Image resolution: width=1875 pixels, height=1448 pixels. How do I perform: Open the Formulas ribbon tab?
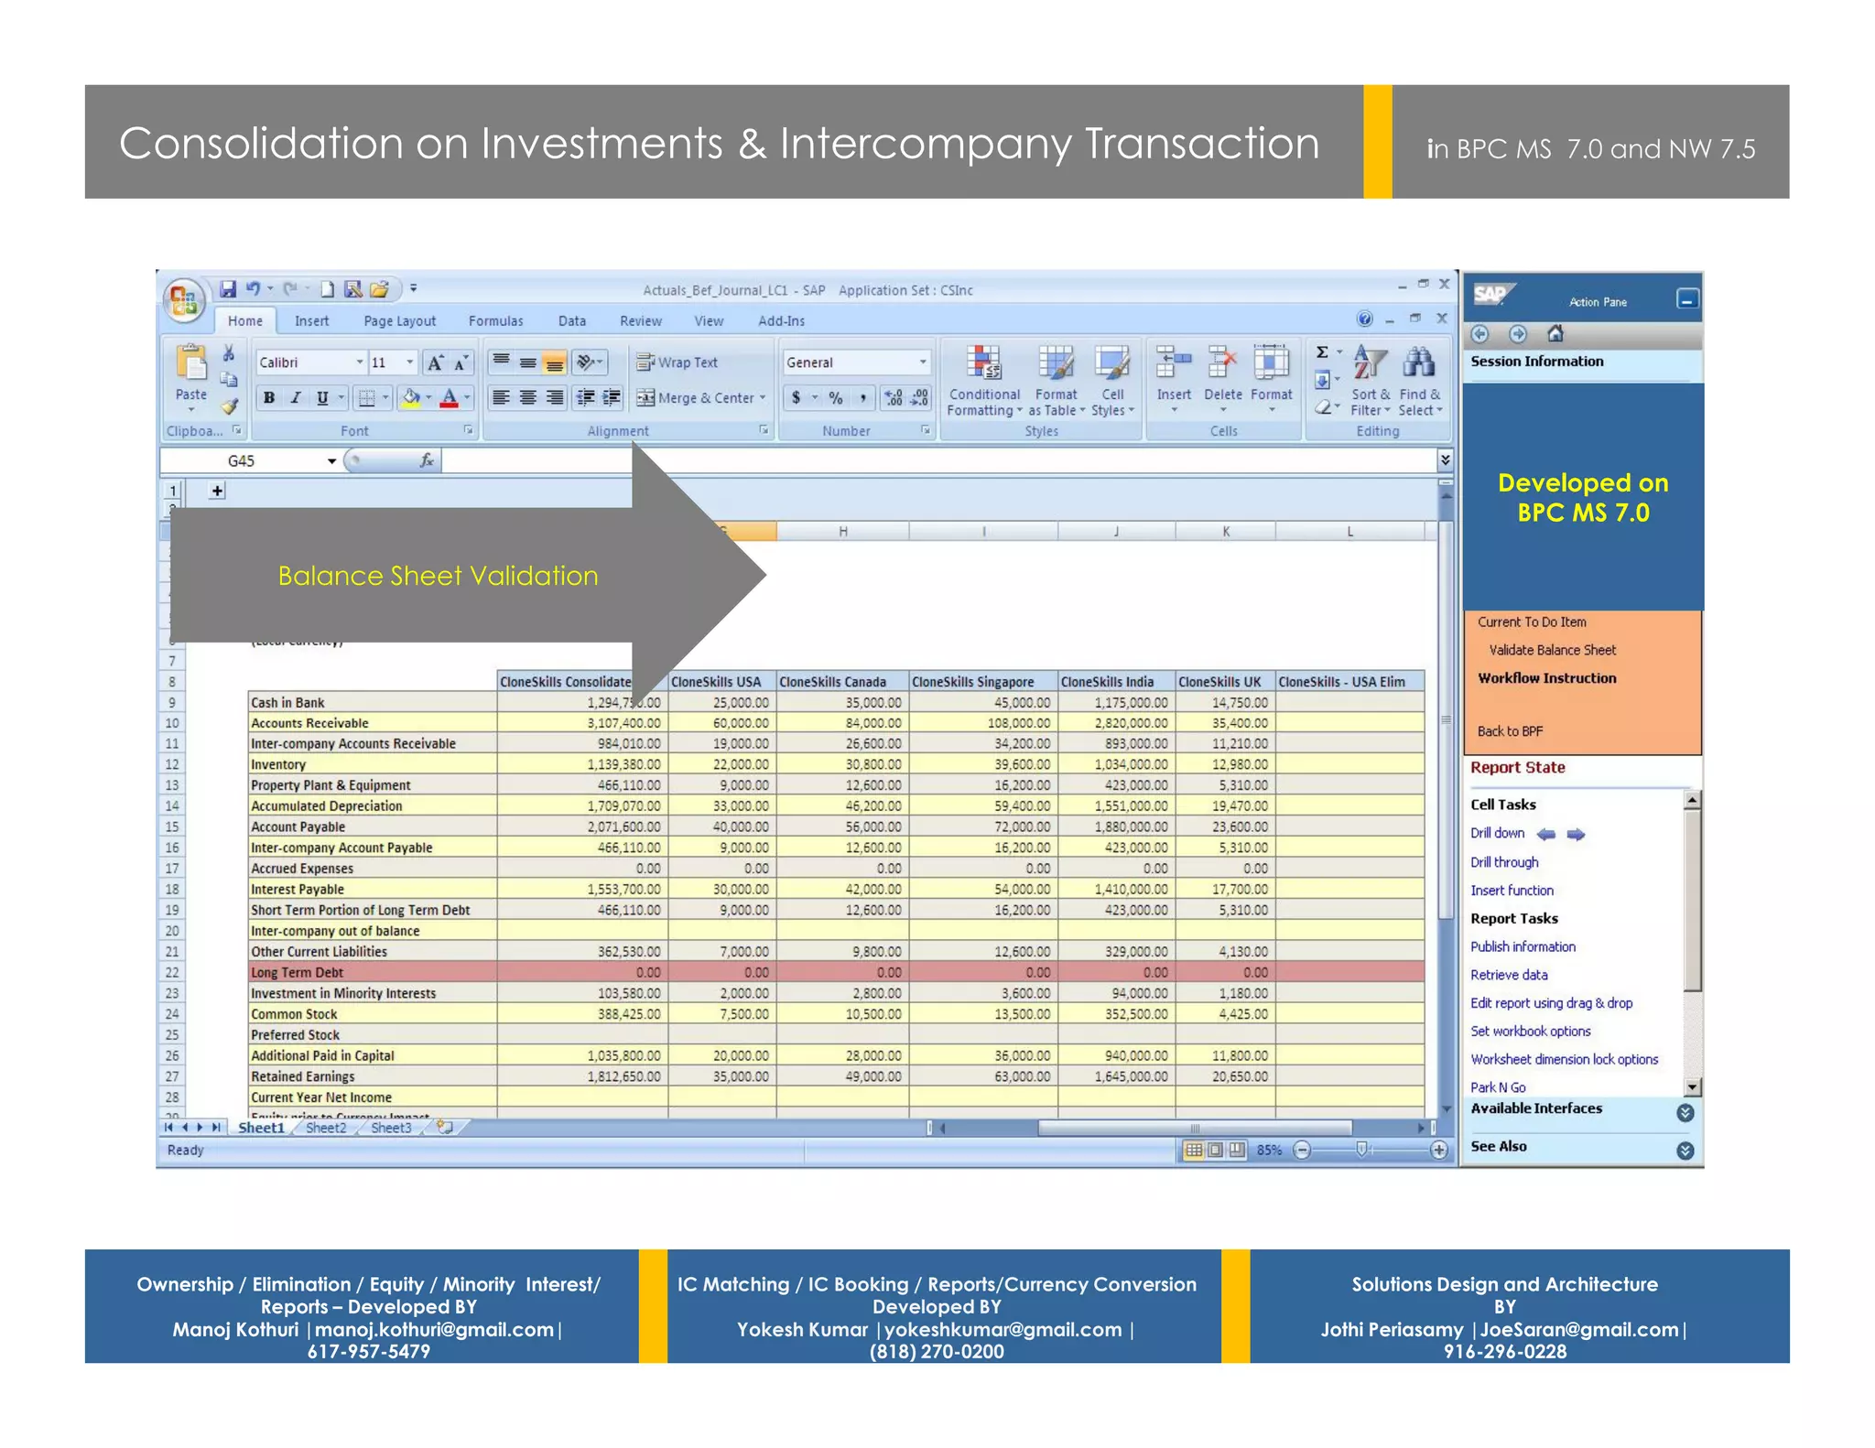[496, 321]
